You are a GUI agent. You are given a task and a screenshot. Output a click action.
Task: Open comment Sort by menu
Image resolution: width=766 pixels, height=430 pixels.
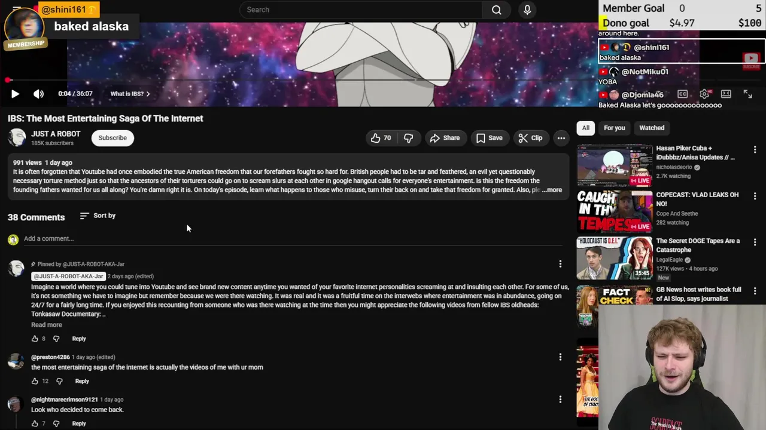tap(98, 216)
